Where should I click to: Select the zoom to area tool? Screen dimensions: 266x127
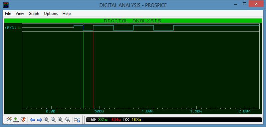click(67, 120)
